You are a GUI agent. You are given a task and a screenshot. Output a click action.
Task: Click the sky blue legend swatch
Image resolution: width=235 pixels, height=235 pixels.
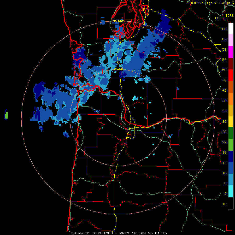tap(231, 180)
